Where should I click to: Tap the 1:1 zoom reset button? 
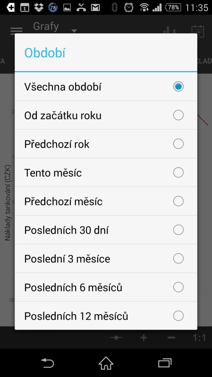(199, 338)
